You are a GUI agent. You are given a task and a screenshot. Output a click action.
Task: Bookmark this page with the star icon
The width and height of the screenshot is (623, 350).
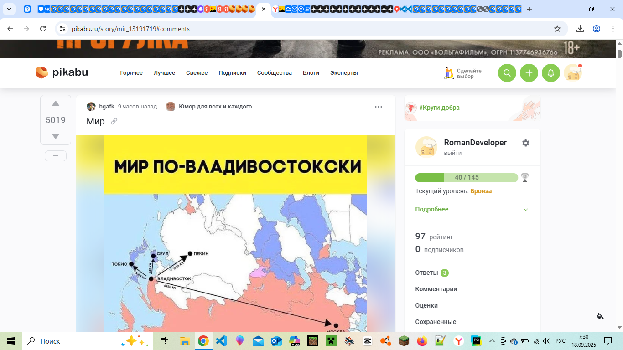point(557,29)
